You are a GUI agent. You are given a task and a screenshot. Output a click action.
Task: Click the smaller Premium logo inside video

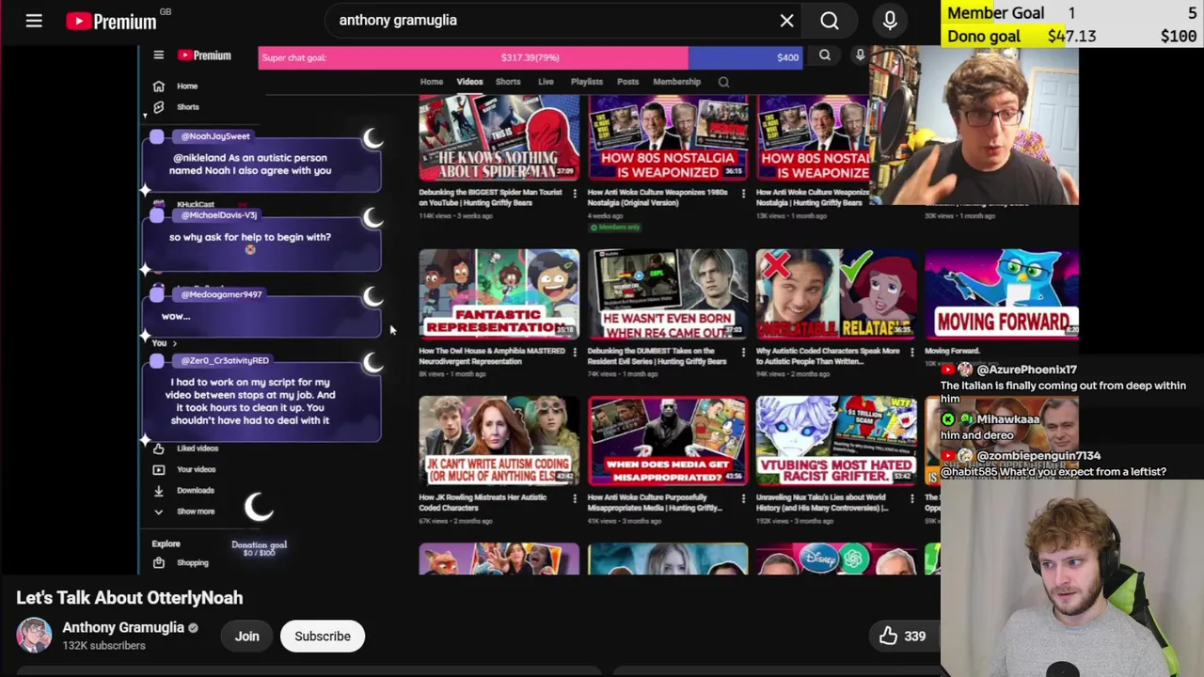click(204, 55)
